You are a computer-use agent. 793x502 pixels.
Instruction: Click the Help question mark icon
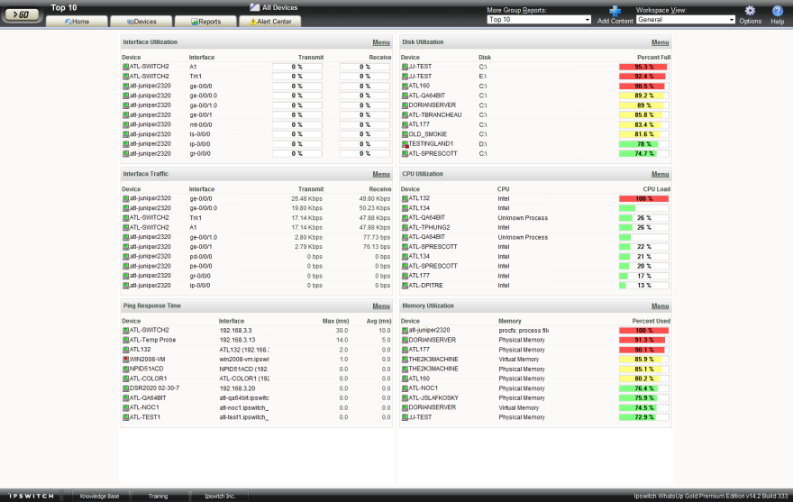(x=778, y=11)
